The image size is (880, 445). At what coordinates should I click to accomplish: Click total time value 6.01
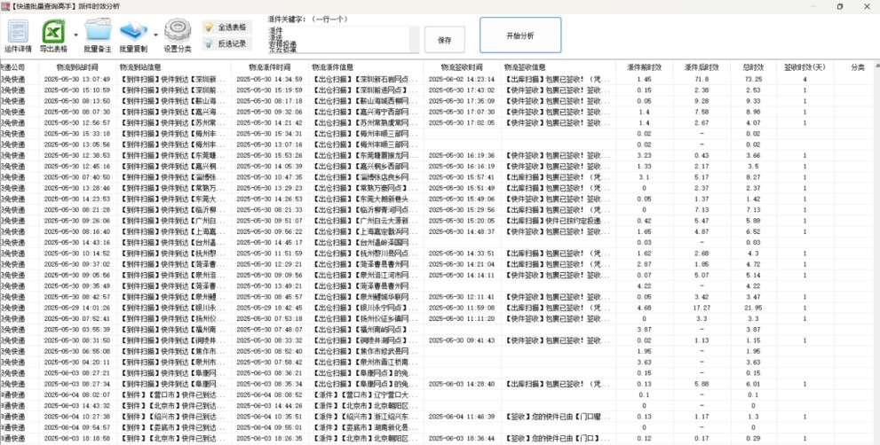[x=753, y=384]
